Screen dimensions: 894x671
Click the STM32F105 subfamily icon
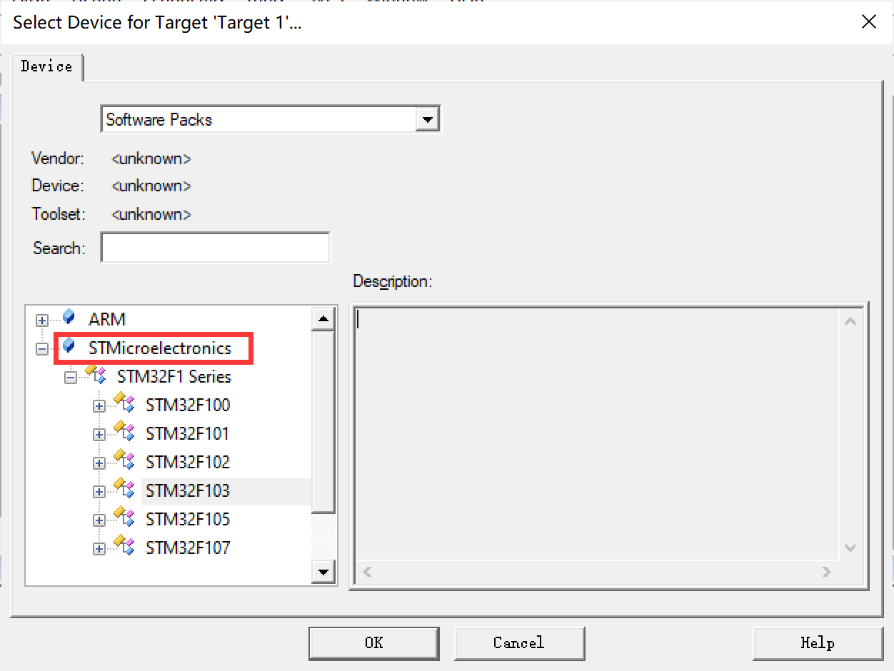(124, 518)
